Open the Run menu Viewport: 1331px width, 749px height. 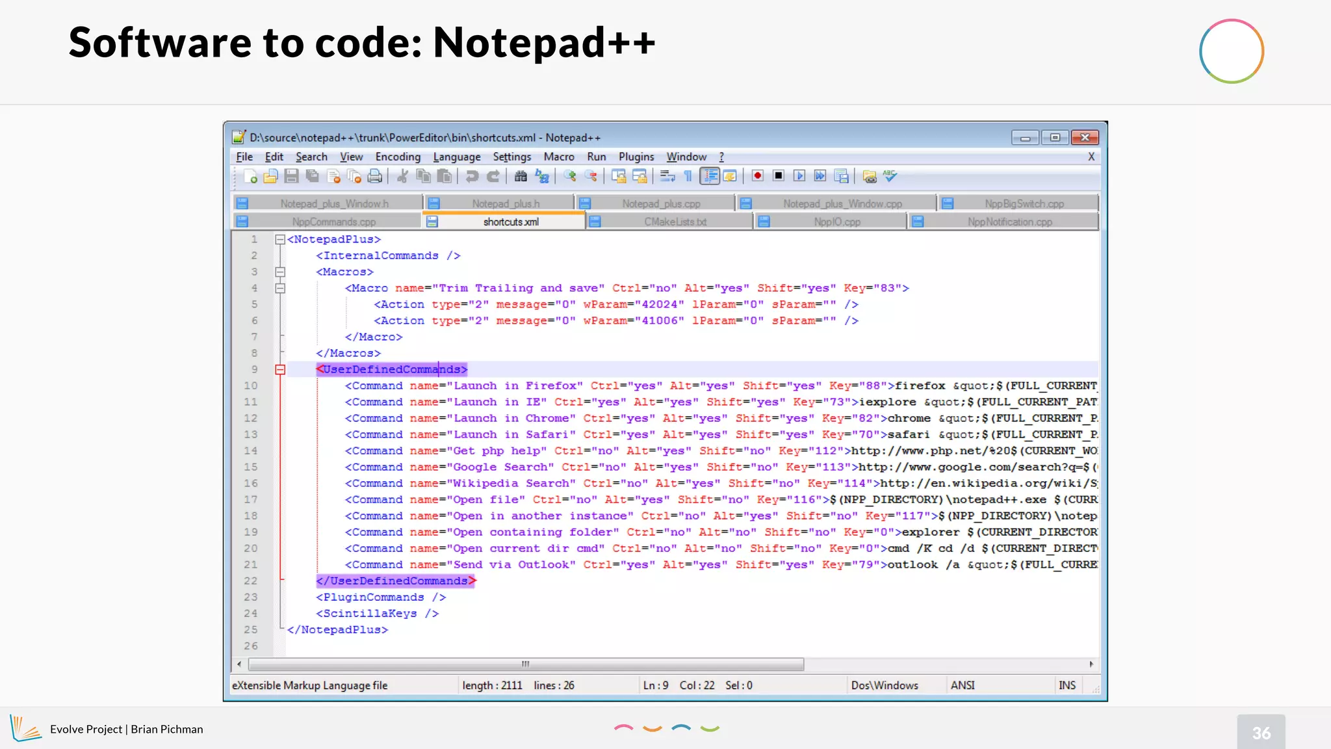pyautogui.click(x=597, y=157)
